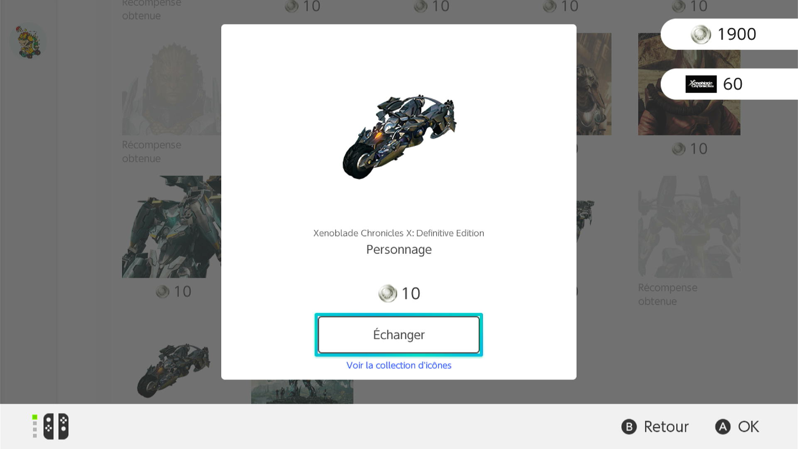The height and width of the screenshot is (449, 798).
Task: Select the motorcycle thumbnail in the bottom-left grid
Action: point(173,370)
